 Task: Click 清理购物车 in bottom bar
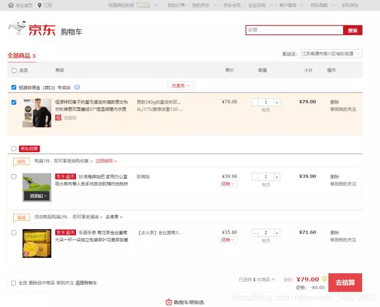point(86,283)
